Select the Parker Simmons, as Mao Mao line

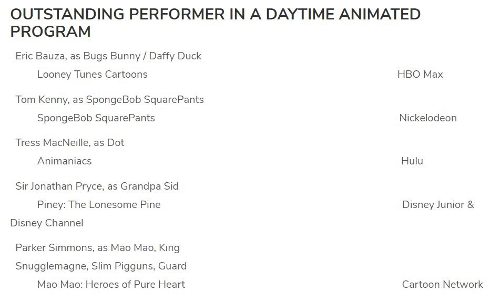(97, 248)
